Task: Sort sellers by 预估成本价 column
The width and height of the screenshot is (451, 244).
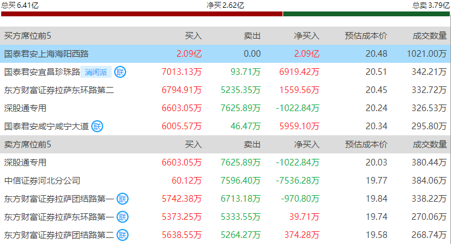Action: [366, 144]
